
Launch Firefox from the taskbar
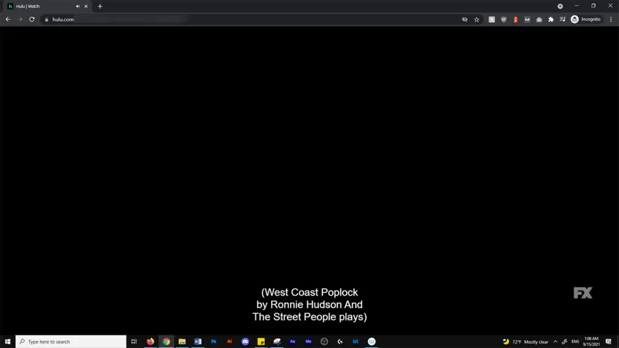click(151, 342)
